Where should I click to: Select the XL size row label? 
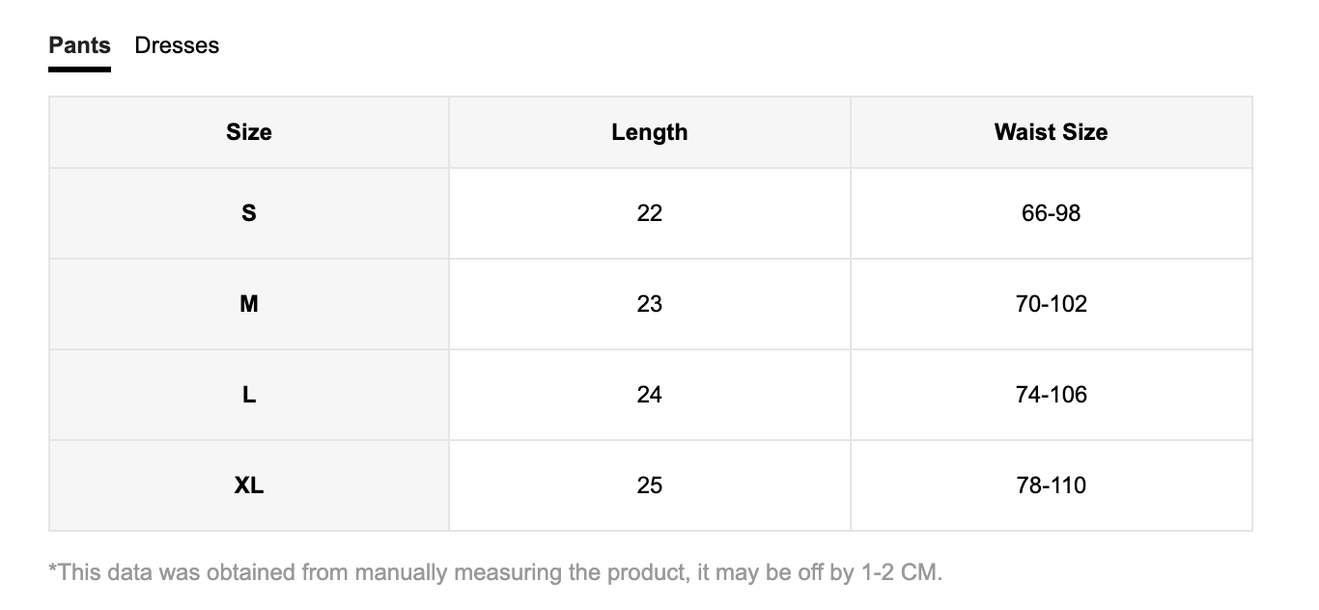(249, 485)
